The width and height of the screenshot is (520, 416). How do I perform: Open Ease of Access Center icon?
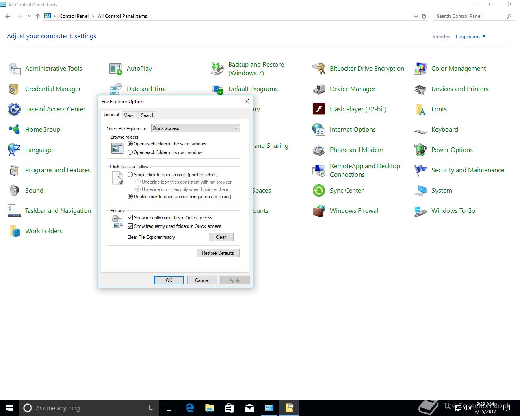(15, 109)
